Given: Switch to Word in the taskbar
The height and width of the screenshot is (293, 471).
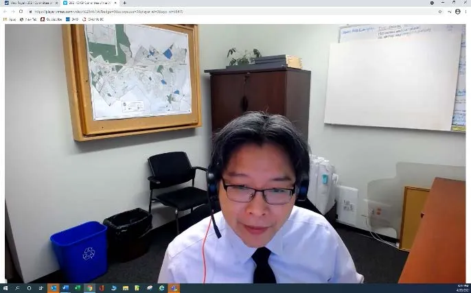Looking at the screenshot, I should [x=65, y=288].
